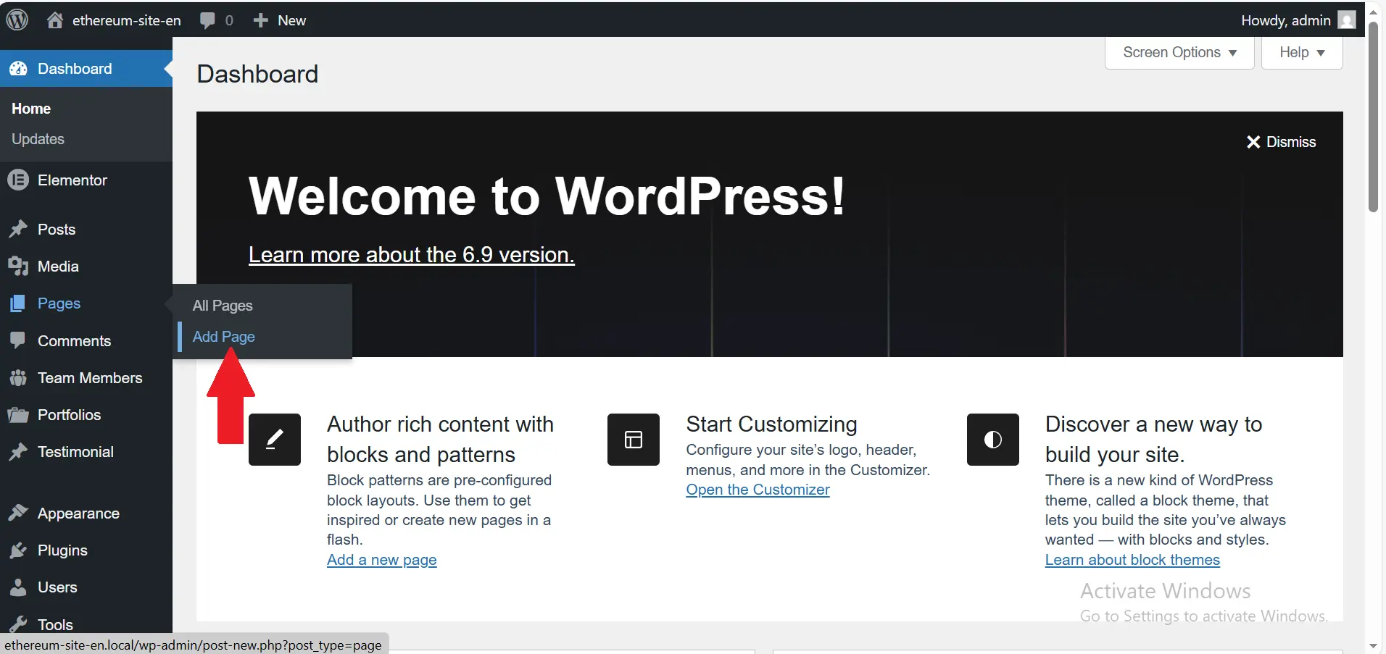Click the admin user avatar
The width and height of the screenshot is (1386, 654).
point(1346,20)
